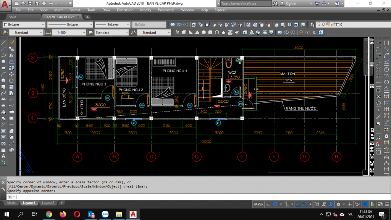Viewport: 391px width, 220px height.
Task: Click the keyword search box
Action: point(246,3)
